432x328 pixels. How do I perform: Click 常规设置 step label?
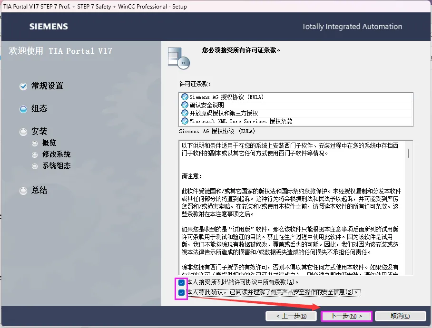point(48,86)
